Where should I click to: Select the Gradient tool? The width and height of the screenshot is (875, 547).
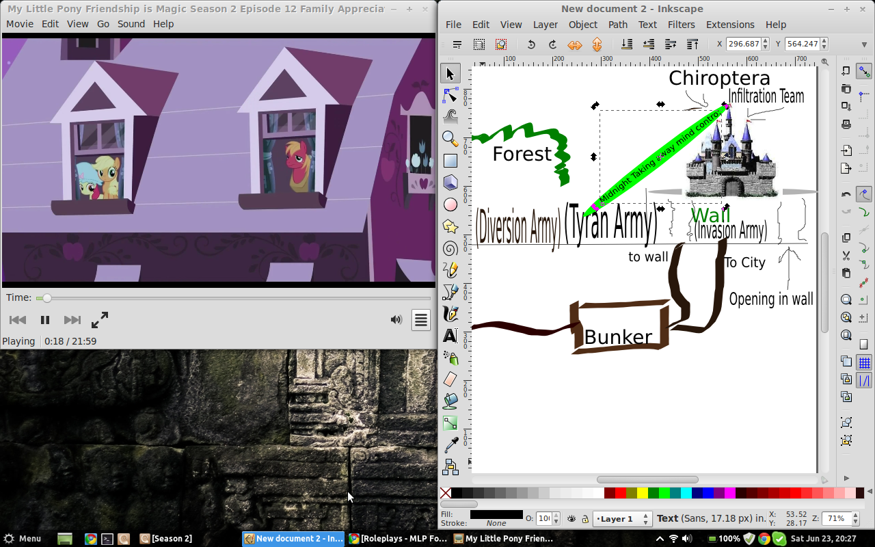(x=450, y=423)
